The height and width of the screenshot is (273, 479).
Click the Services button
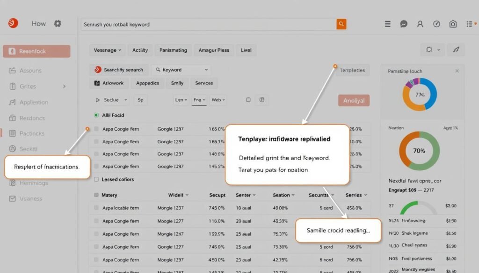(204, 83)
